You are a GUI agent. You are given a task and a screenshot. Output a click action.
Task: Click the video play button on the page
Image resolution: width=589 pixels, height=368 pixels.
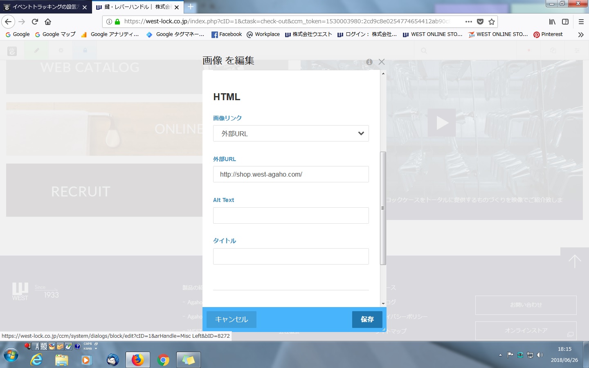(x=442, y=123)
